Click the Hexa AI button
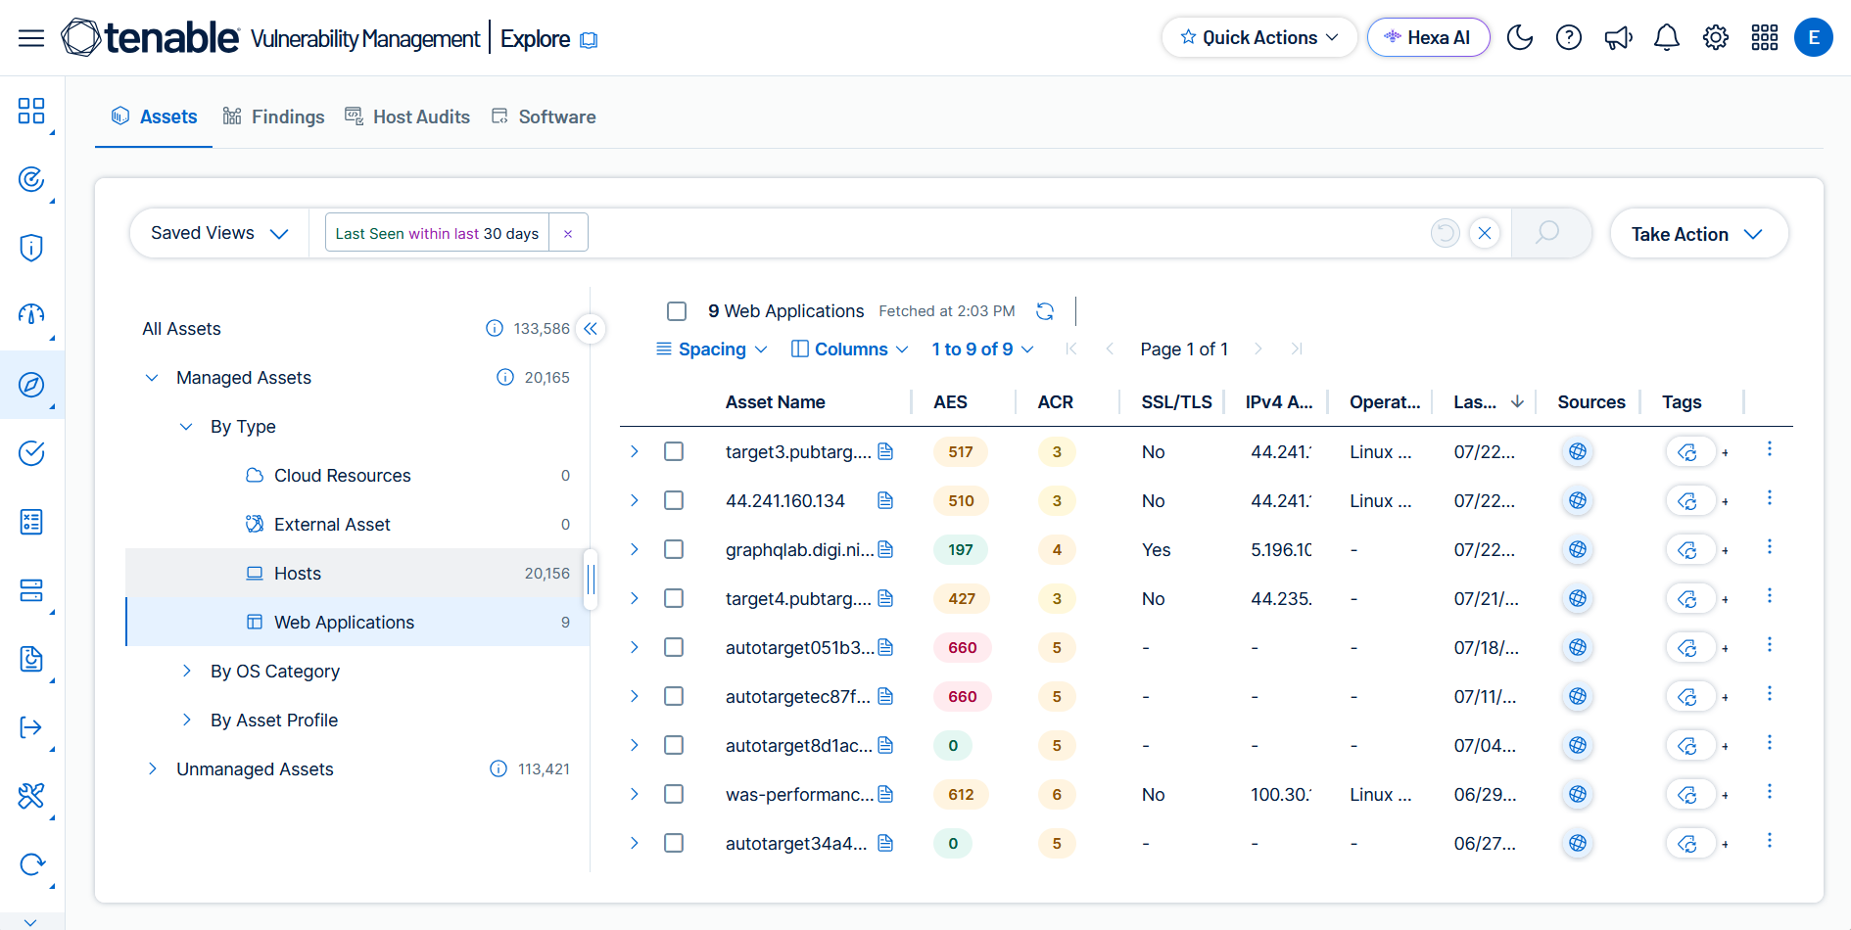The width and height of the screenshot is (1851, 930). click(1428, 37)
